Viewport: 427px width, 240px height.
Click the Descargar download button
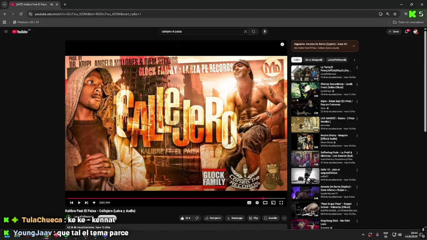click(235, 218)
